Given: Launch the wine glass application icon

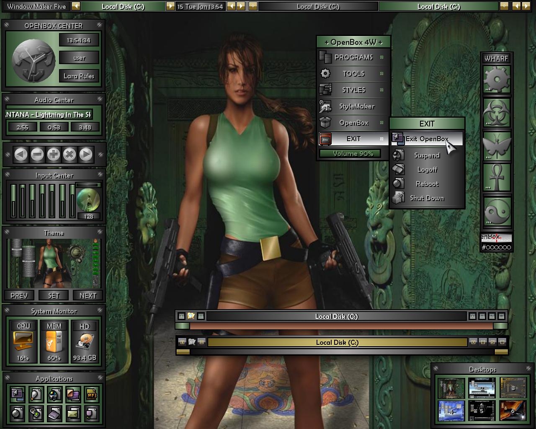Looking at the screenshot, I should 92,413.
